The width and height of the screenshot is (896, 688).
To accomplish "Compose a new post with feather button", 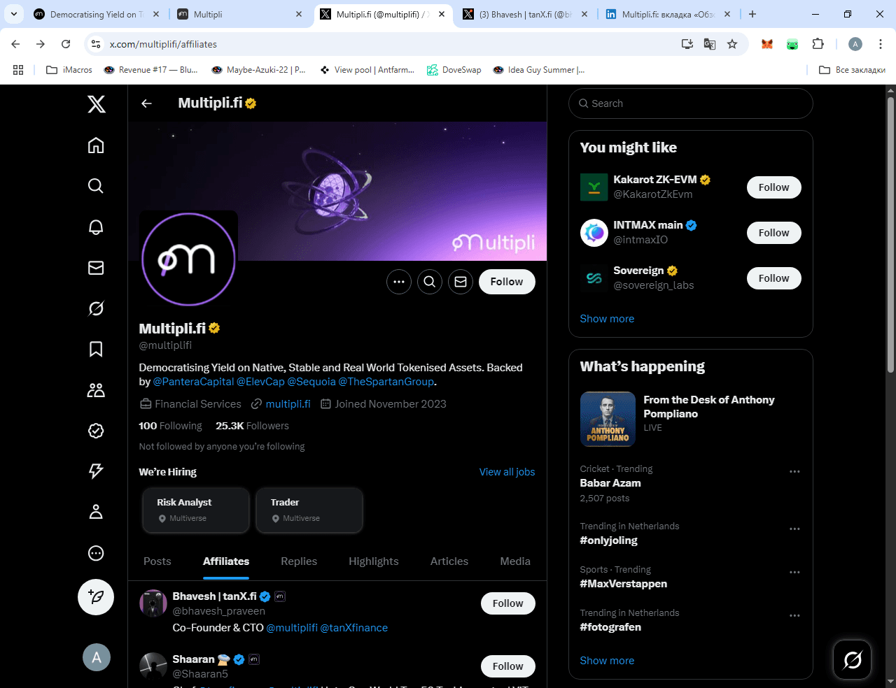I will click(x=96, y=597).
